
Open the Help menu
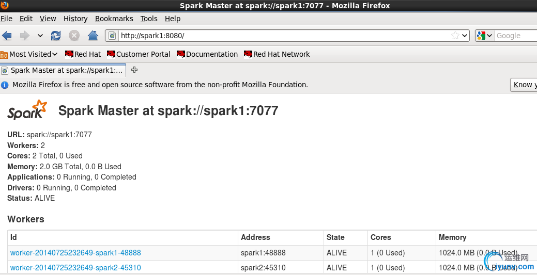point(173,19)
